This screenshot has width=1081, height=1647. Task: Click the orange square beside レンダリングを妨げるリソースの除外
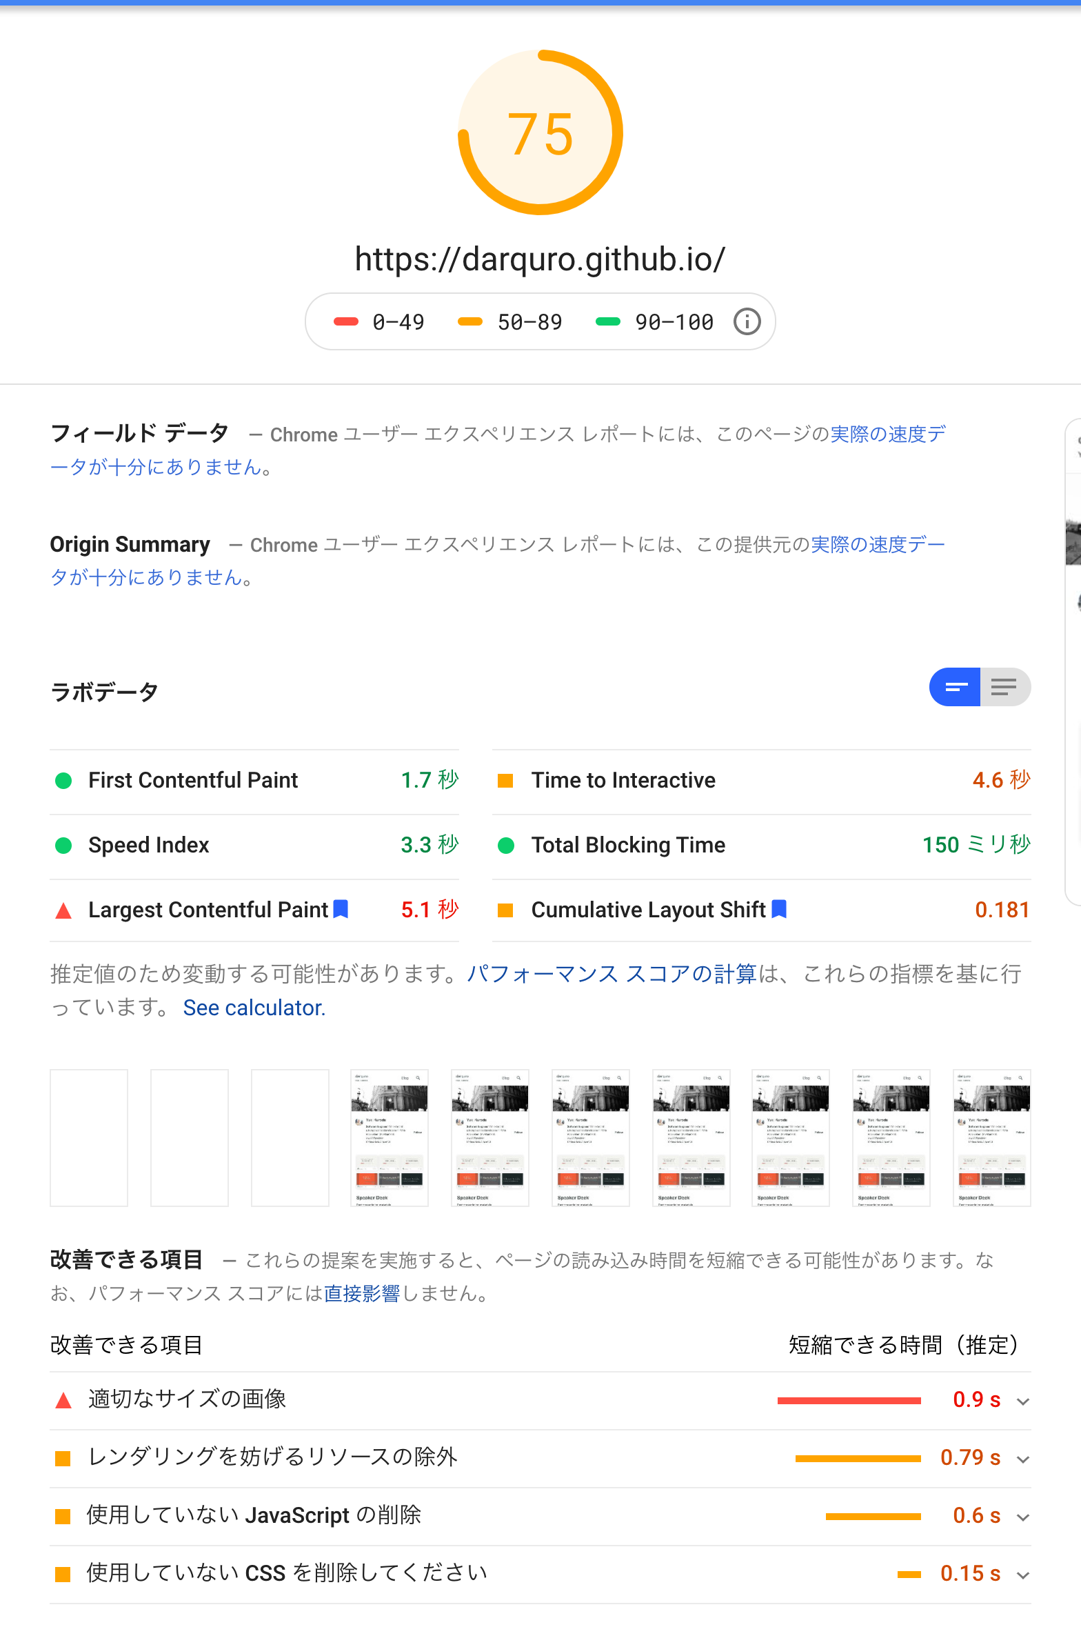click(63, 1458)
